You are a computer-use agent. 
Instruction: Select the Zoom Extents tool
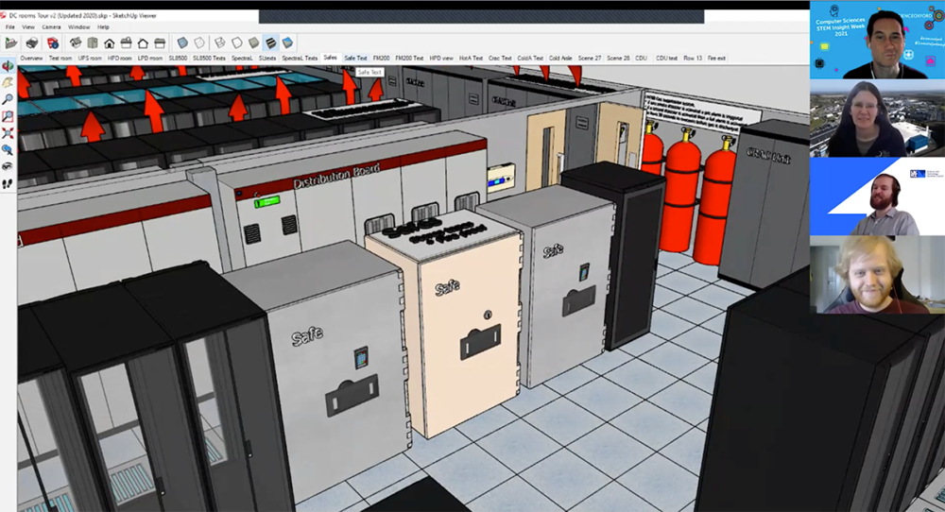click(x=8, y=133)
